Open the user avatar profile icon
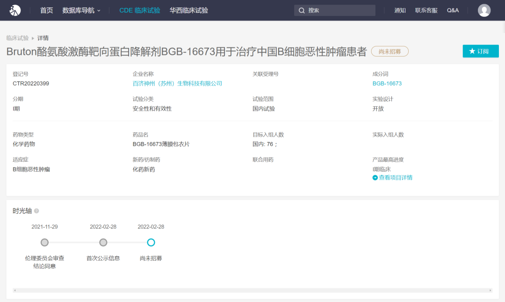The width and height of the screenshot is (505, 302). (484, 10)
